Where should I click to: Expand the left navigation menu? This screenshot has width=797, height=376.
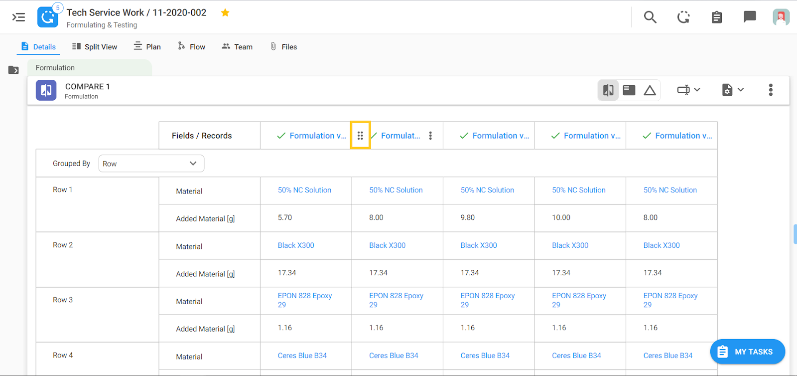click(18, 17)
